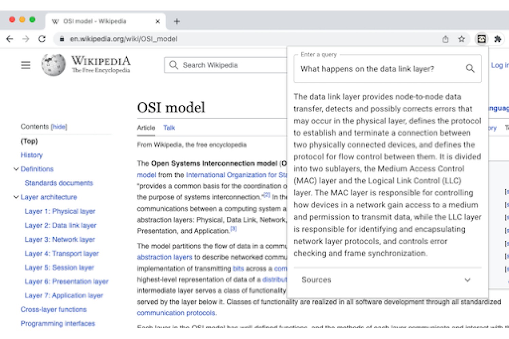The height and width of the screenshot is (339, 509).
Task: Open Programming interfaces contents entry
Action: (x=58, y=323)
